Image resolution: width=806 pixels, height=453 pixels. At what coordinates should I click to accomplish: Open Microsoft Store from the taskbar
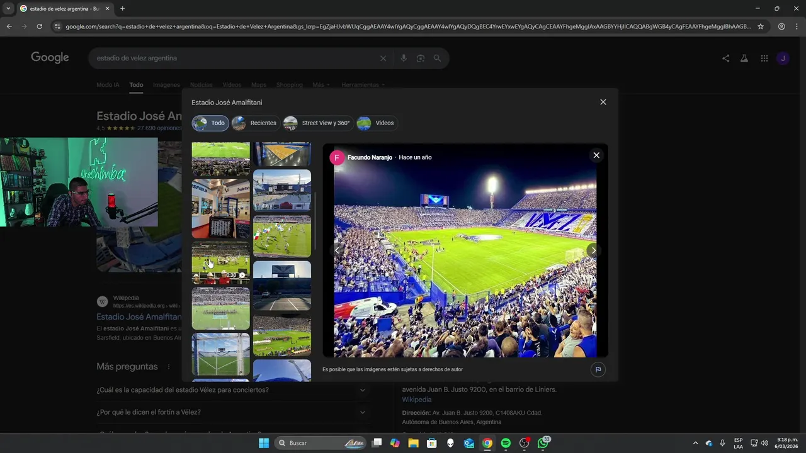point(432,443)
